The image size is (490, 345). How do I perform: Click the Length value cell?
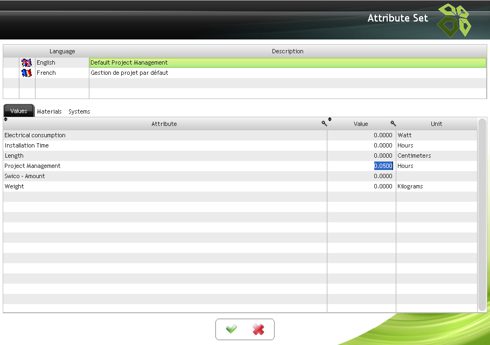point(361,156)
